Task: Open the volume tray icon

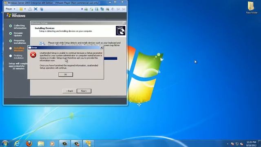Action: tap(242, 144)
